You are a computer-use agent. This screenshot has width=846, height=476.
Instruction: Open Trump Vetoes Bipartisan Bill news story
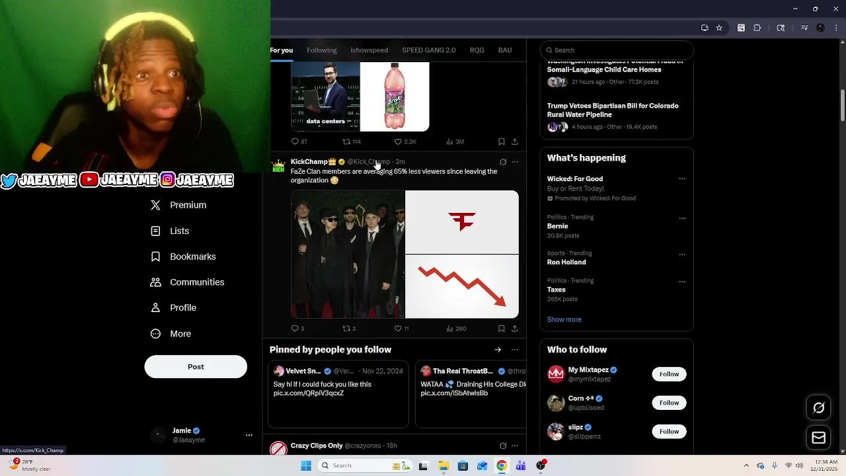617,116
